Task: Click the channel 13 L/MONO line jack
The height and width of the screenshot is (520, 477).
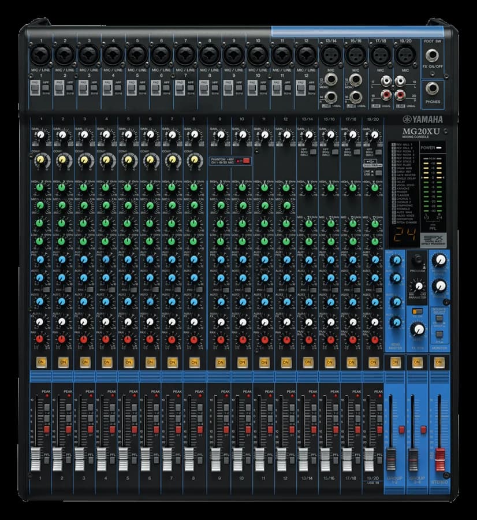Action: coord(330,80)
